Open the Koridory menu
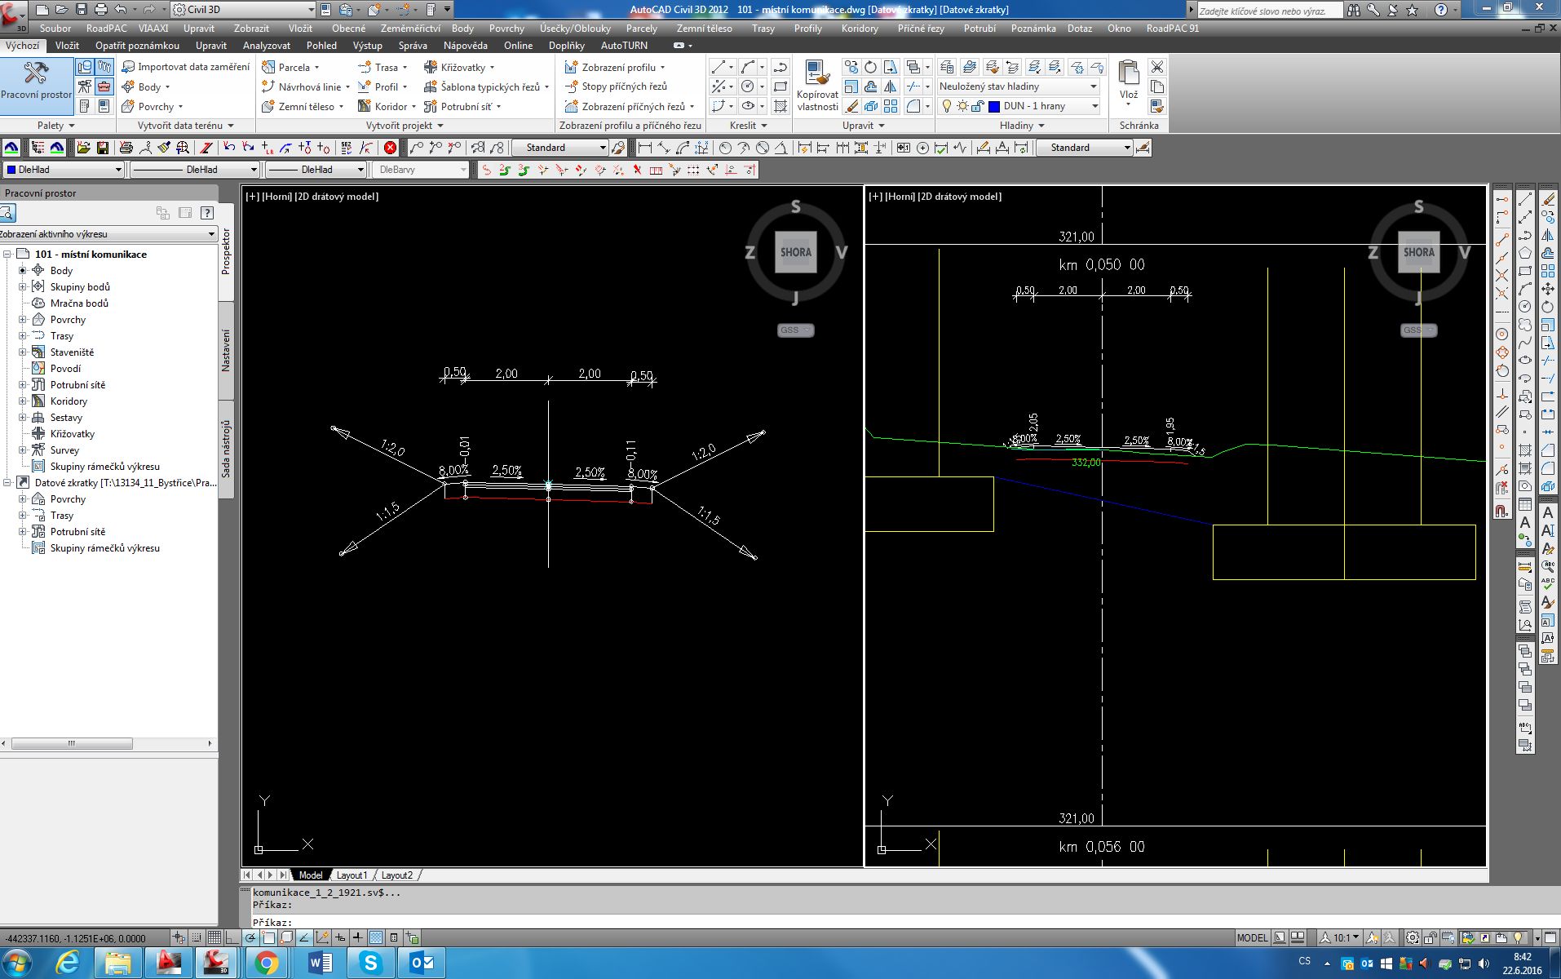1561x979 pixels. click(860, 28)
